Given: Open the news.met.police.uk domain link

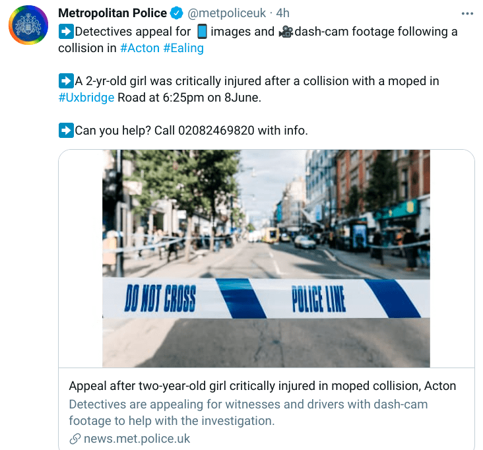Looking at the screenshot, I should 137,439.
